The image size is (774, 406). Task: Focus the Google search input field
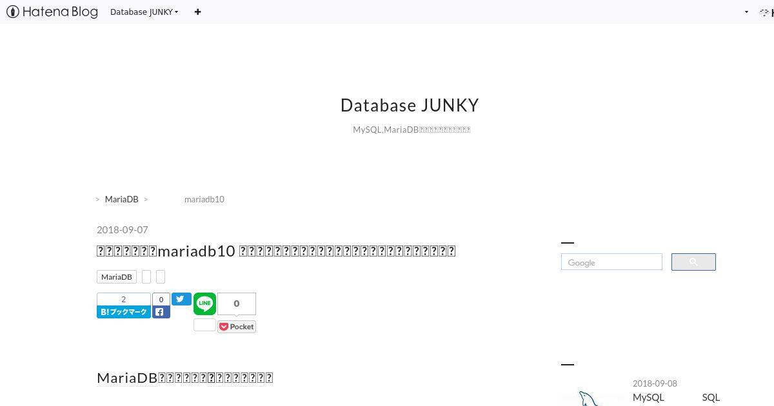tap(611, 262)
